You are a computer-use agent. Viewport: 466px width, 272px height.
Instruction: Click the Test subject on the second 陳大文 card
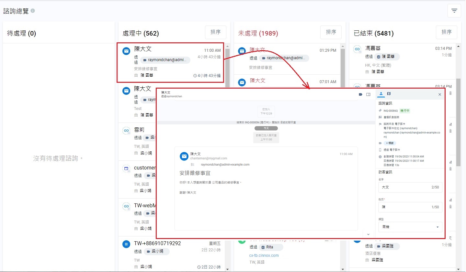coord(138,109)
